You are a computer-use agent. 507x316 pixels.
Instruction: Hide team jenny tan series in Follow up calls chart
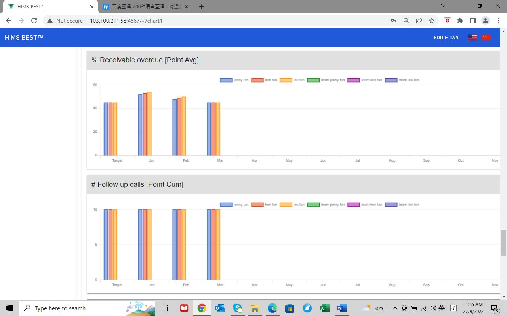[x=326, y=205]
